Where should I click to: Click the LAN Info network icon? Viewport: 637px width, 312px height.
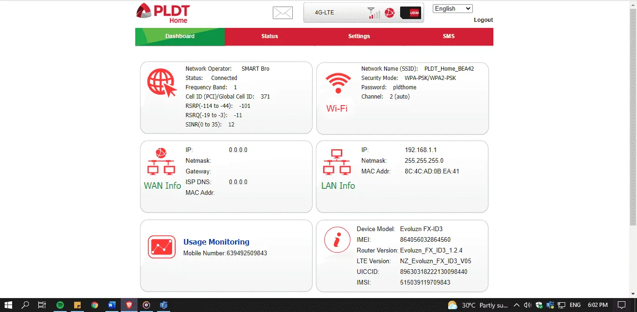(337, 162)
